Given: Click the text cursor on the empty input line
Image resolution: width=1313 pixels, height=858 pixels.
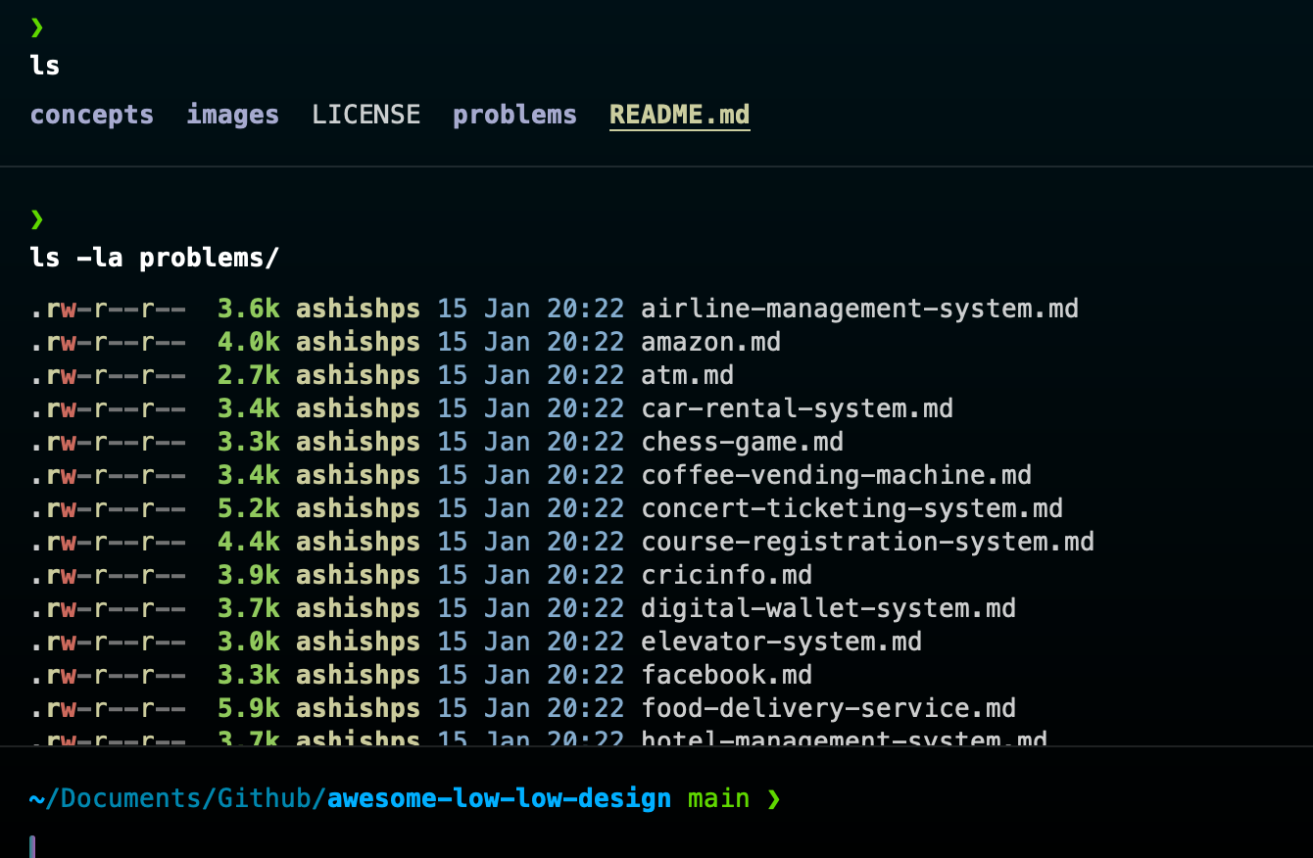Looking at the screenshot, I should coord(32,846).
